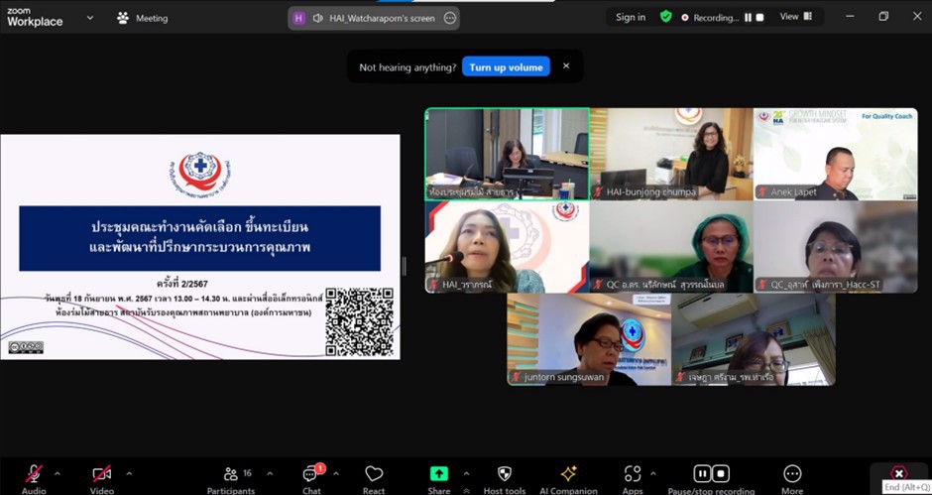
Task: Click the Turn up volume button
Action: pos(506,67)
